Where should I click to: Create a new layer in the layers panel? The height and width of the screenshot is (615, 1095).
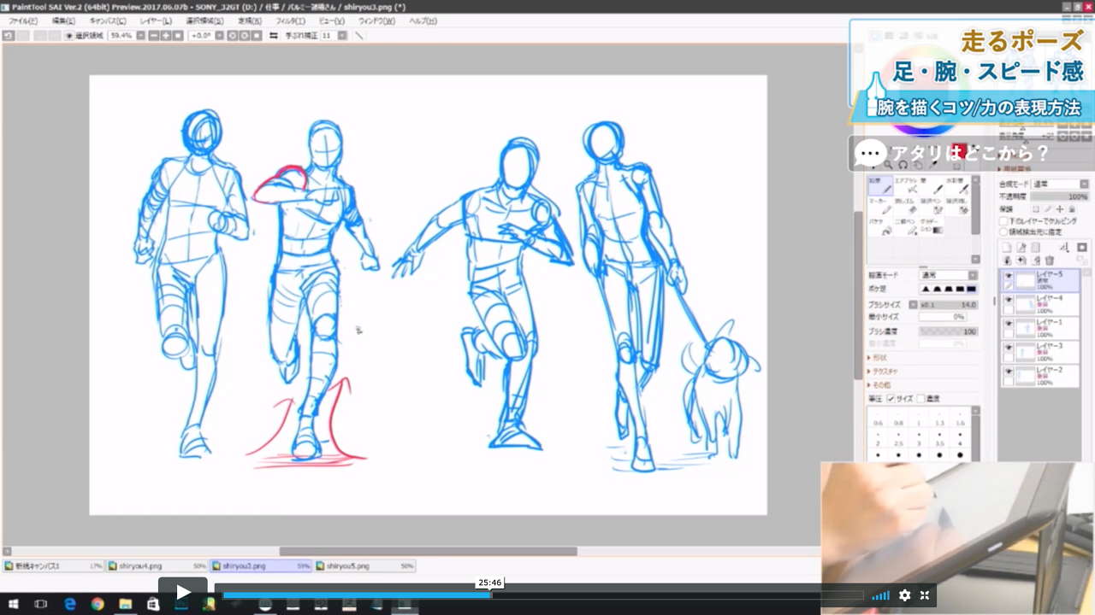(x=1008, y=246)
